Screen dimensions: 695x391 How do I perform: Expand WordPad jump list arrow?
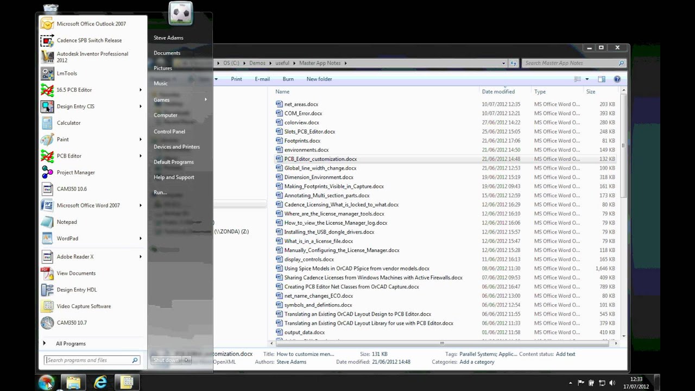[141, 238]
